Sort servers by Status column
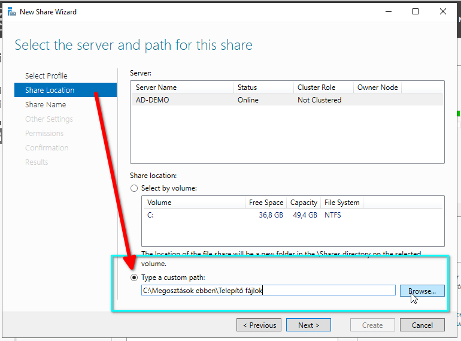The image size is (461, 341). [263, 87]
